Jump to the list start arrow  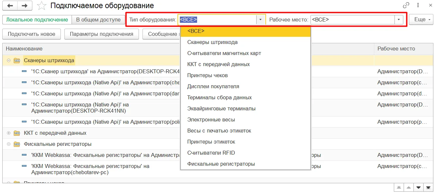[399, 188]
